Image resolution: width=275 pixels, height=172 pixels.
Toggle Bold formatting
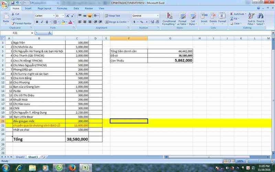(x=37, y=22)
